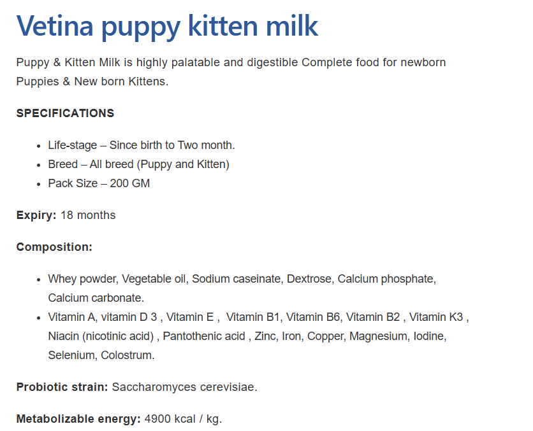
Task: Click the Probiotic strain label
Action: click(62, 387)
